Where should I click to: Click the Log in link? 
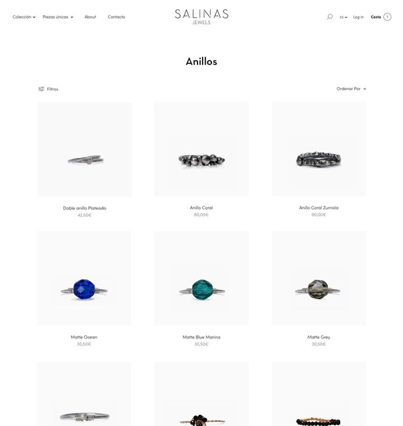pos(358,17)
